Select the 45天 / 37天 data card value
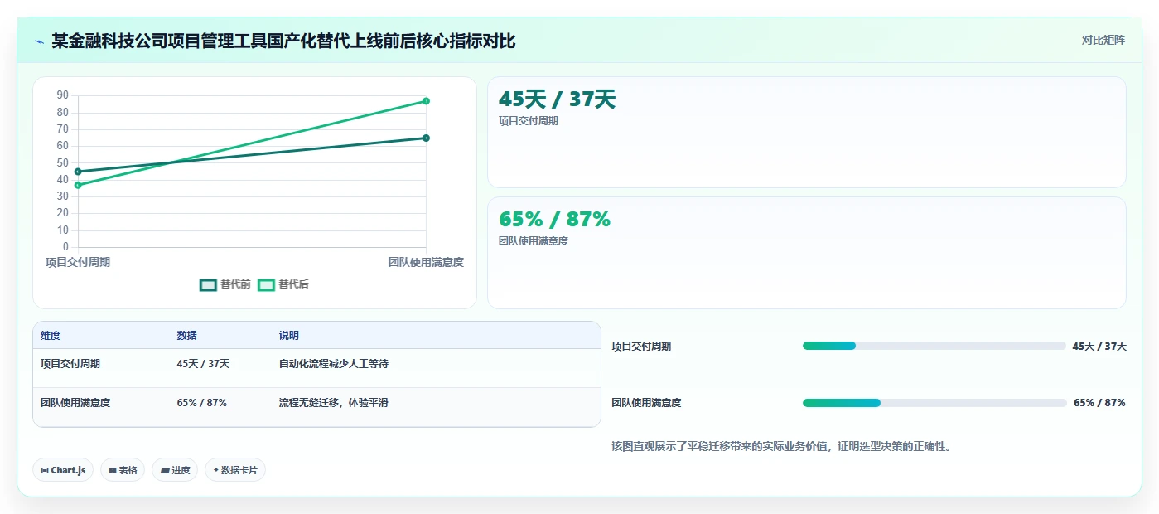Viewport: 1159px width, 514px height. (558, 99)
